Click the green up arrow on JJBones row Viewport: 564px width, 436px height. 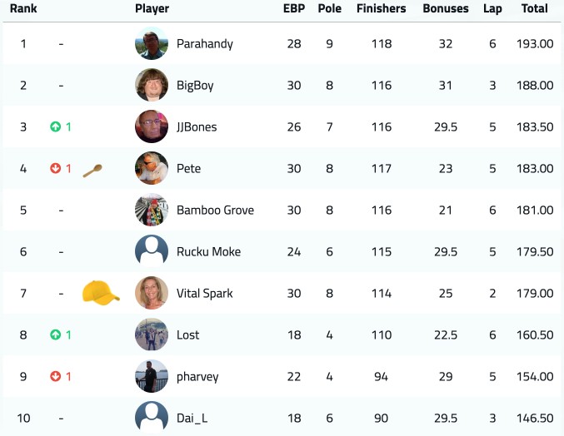(55, 126)
